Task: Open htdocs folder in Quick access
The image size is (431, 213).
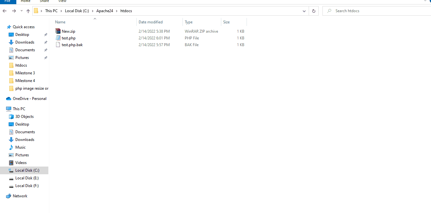Action: 21,65
